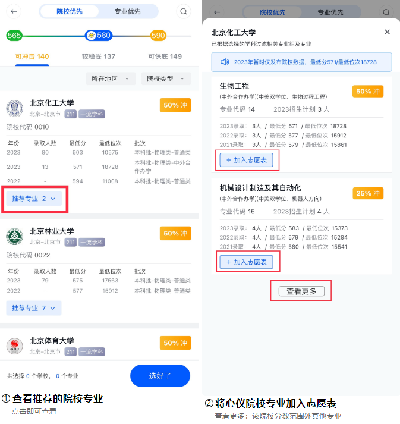Expand 推荐专业 2 for 北京化工大学
The height and width of the screenshot is (424, 400).
[34, 199]
